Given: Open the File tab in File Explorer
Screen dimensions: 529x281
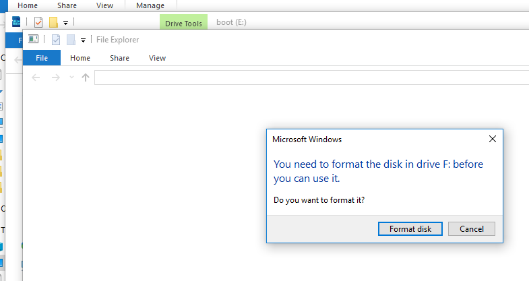Looking at the screenshot, I should coord(42,58).
